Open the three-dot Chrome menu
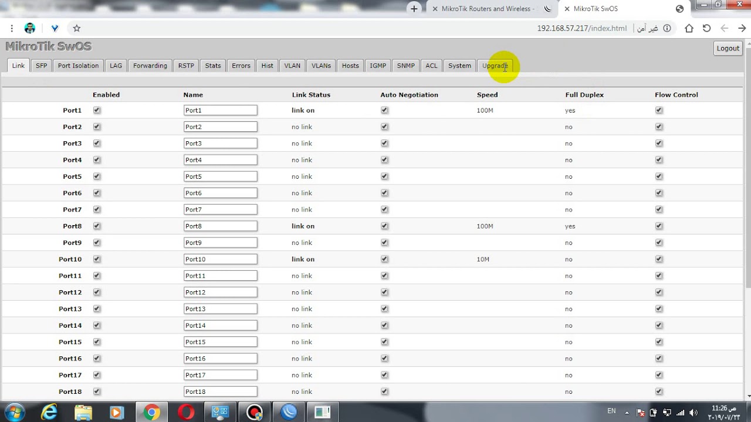 (x=12, y=28)
